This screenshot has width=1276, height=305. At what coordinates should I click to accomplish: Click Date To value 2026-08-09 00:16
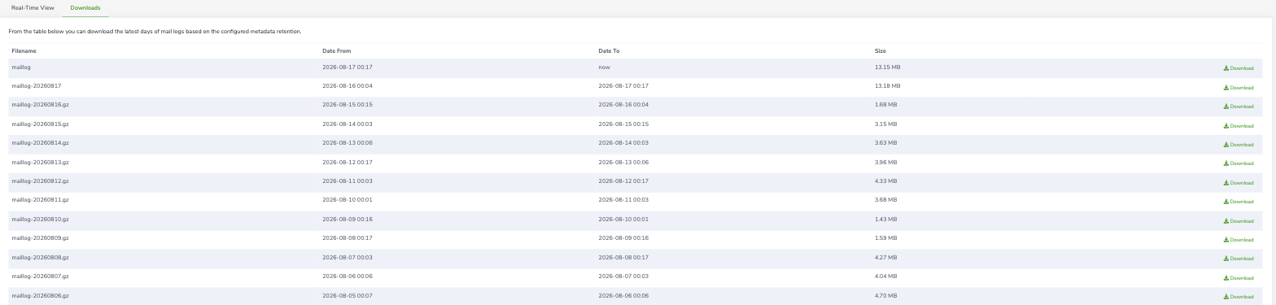pyautogui.click(x=623, y=238)
